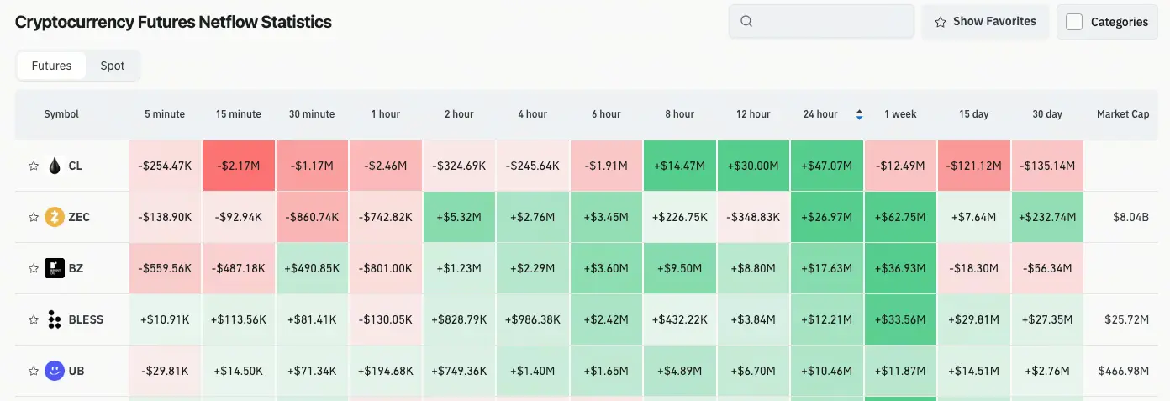Sort by the 5 minute column
The width and height of the screenshot is (1170, 401).
[164, 114]
